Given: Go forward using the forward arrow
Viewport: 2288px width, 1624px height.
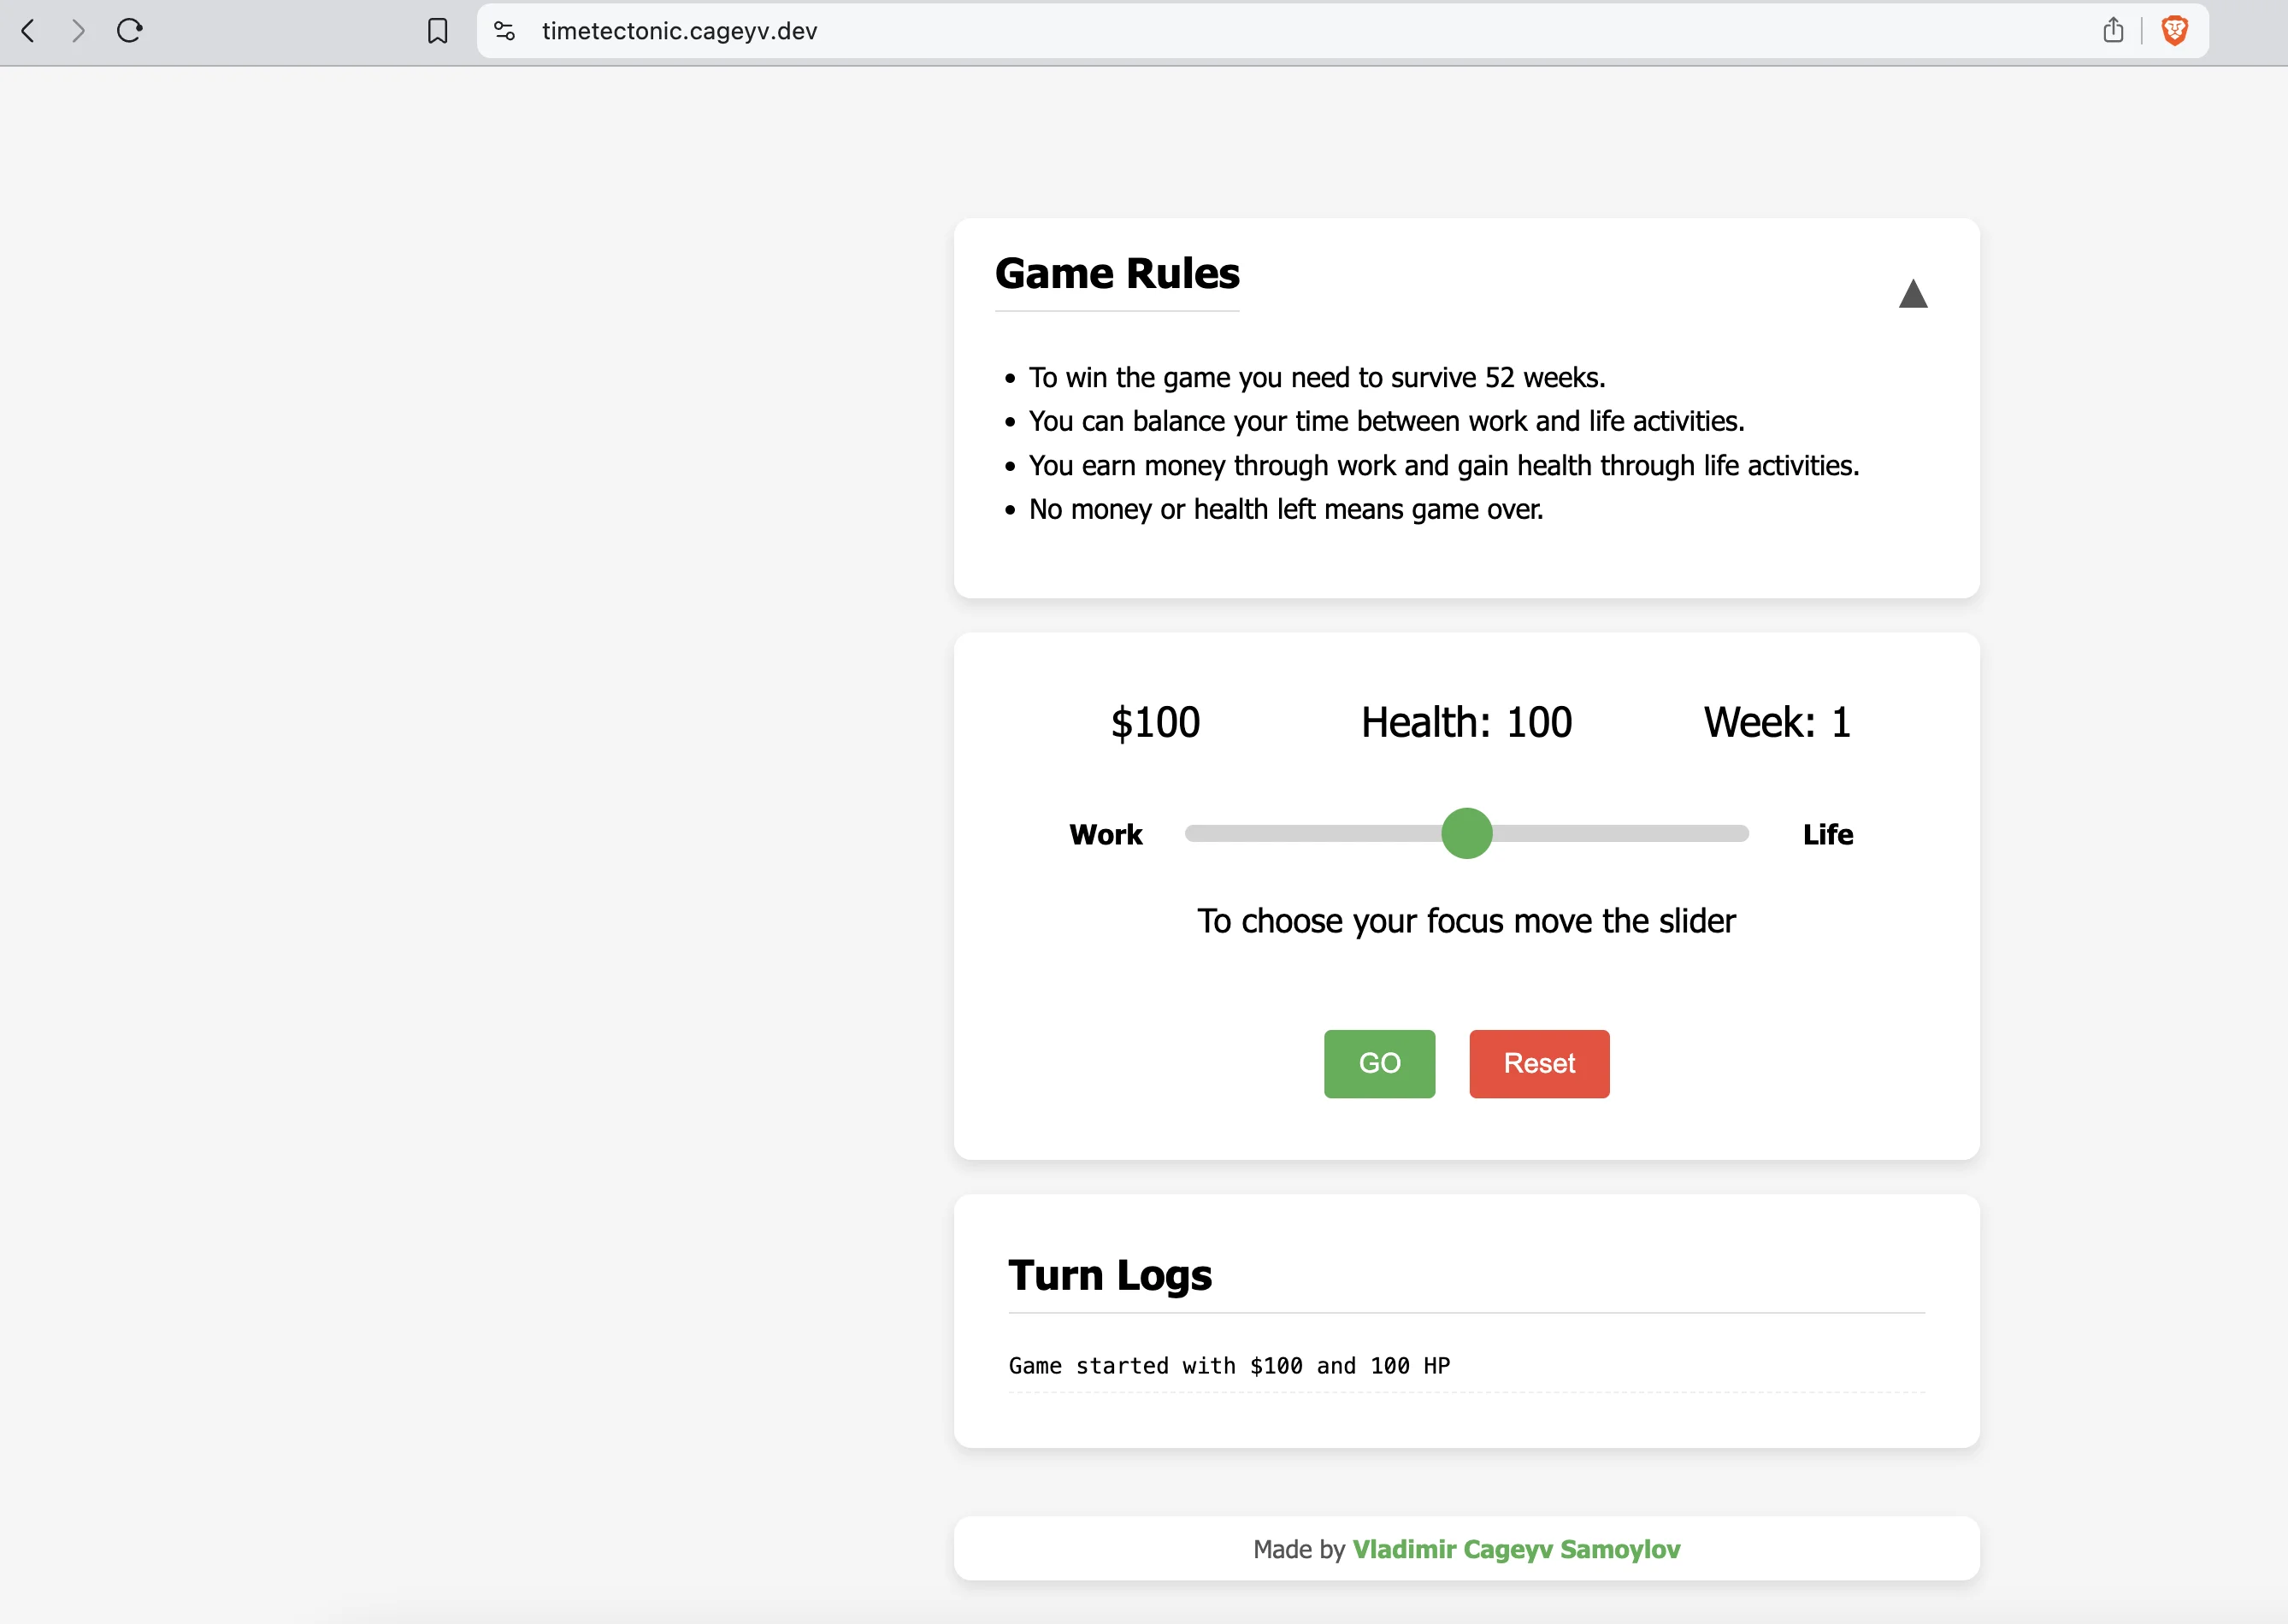Looking at the screenshot, I should pyautogui.click(x=77, y=31).
